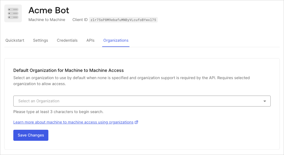
Task: Click the Machine to Machine type label
Action: (47, 20)
